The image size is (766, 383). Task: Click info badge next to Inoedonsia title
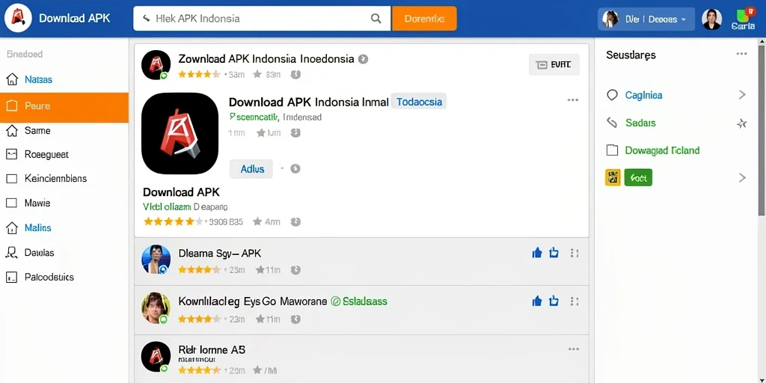click(363, 59)
